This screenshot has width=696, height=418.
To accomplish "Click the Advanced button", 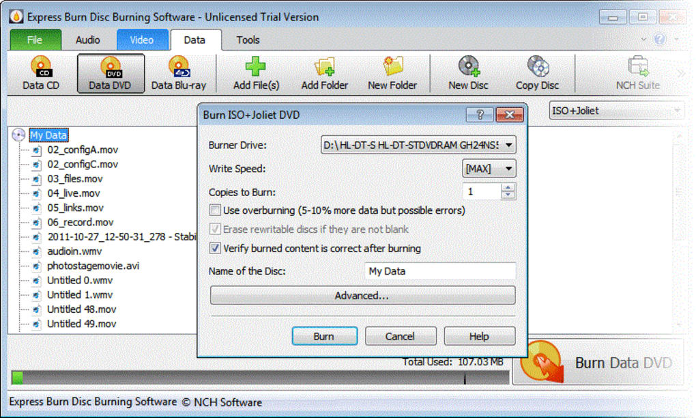I will [x=362, y=295].
